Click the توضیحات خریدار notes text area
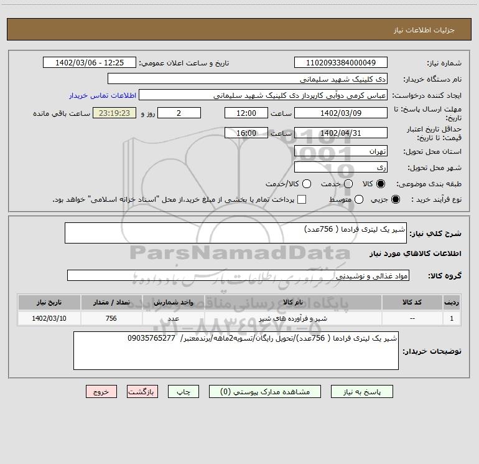The width and height of the screenshot is (479, 464). [x=236, y=351]
